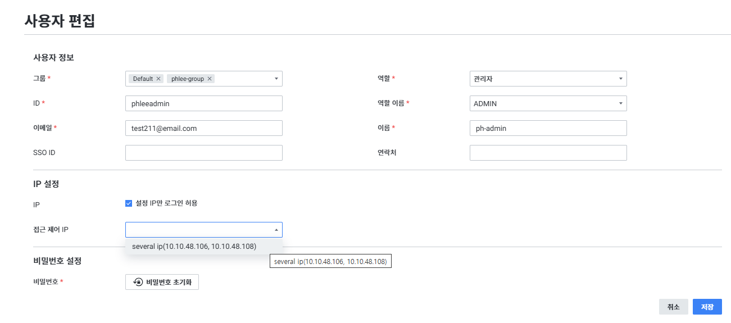Image resolution: width=731 pixels, height=323 pixels.
Task: Remove the Default group tag
Action: (x=158, y=79)
